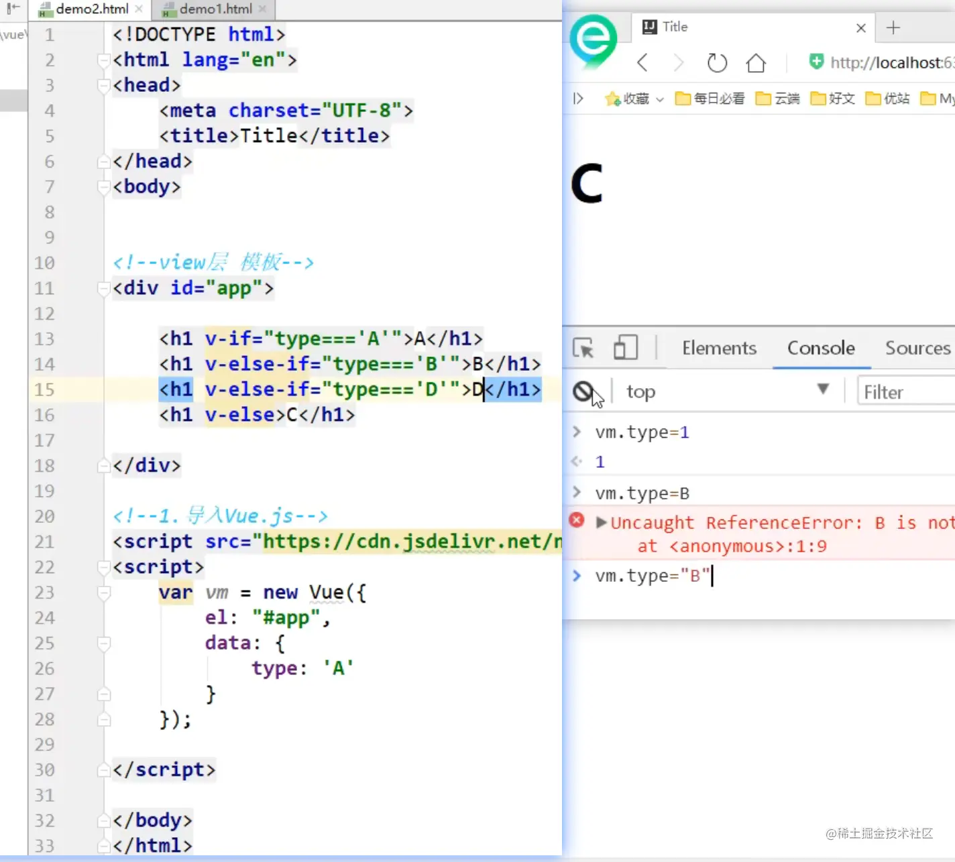Collapse the script fold on line 22
Image resolution: width=955 pixels, height=862 pixels.
point(104,568)
